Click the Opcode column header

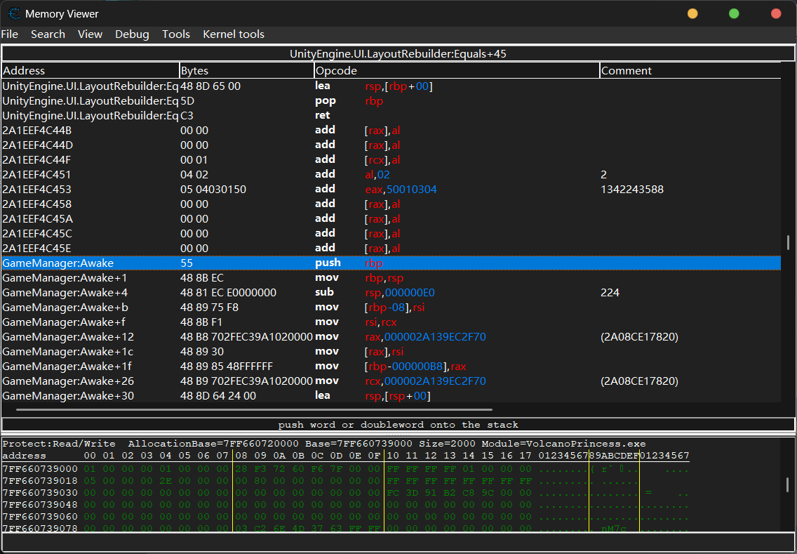pos(456,71)
